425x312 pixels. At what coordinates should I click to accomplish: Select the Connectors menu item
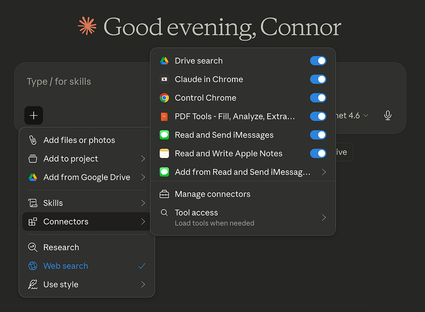[x=87, y=222]
